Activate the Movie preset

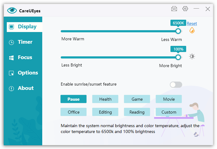[x=169, y=99]
